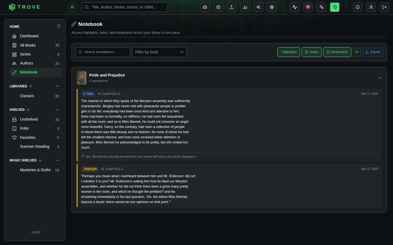Open Series in the sidebar
393x245 pixels.
pyautogui.click(x=36, y=54)
